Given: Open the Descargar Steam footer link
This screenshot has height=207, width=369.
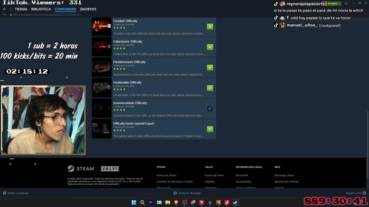Looking at the screenshot, I should (x=284, y=175).
